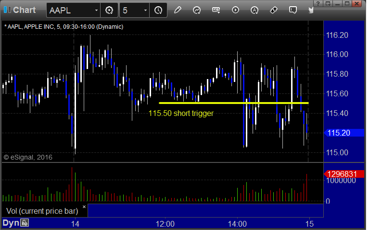This screenshot has height=230, width=382.
Task: Click the 116.20 price axis label
Action: 337,35
